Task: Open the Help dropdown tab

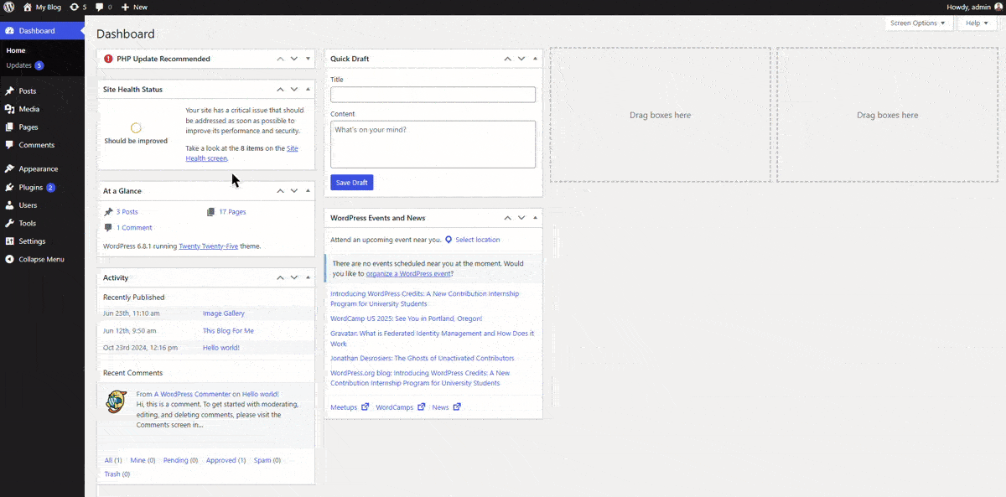Action: (x=977, y=23)
